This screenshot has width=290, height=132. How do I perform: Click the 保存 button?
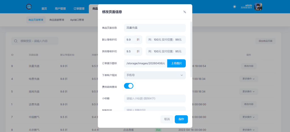(181, 119)
